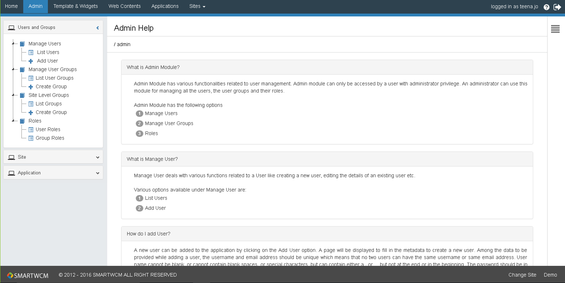565x283 pixels.
Task: Open Template & Widgets menu
Action: coord(75,6)
